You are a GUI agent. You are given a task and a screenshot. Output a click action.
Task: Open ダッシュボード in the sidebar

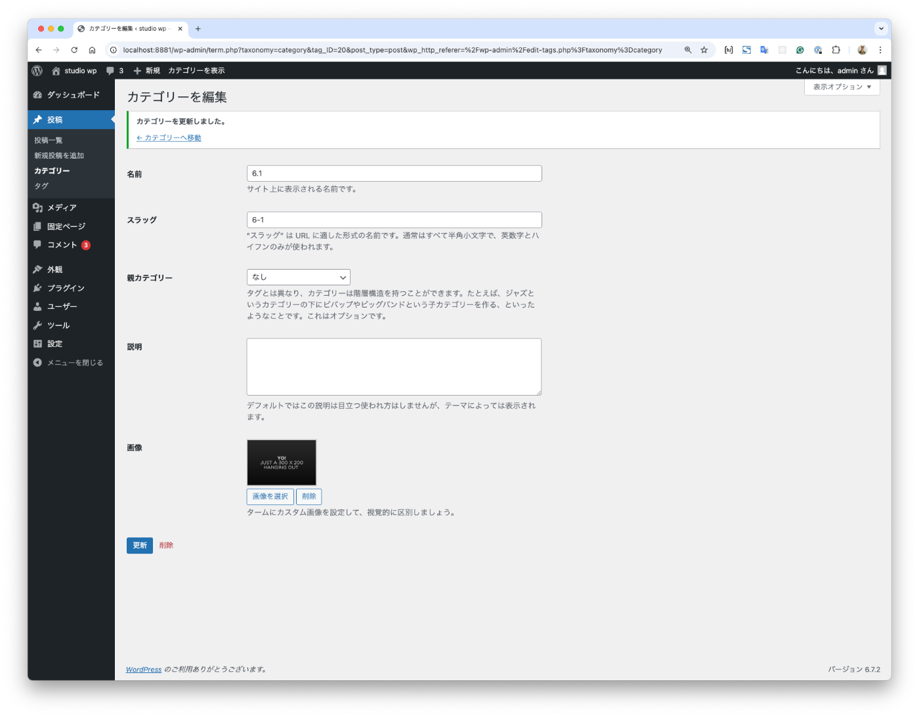71,95
